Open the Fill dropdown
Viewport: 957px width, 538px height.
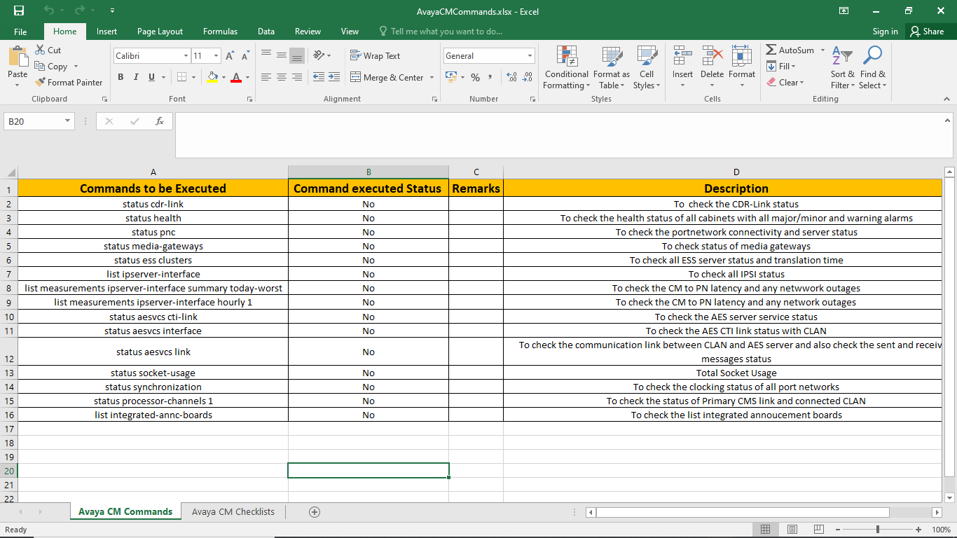780,66
